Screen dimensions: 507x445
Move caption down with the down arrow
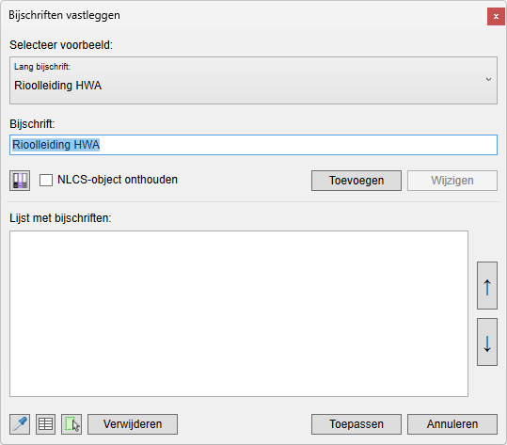[487, 342]
